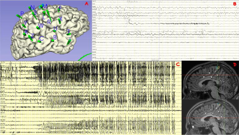Select electrode N marker on brain surface
Screen dimensions: 239x135
pos(30,8)
